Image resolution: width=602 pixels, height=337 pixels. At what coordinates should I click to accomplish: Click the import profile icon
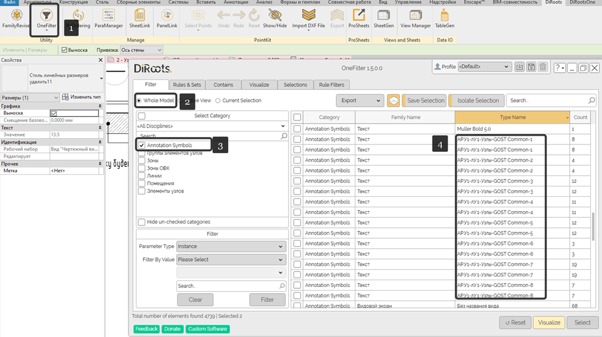pos(519,67)
